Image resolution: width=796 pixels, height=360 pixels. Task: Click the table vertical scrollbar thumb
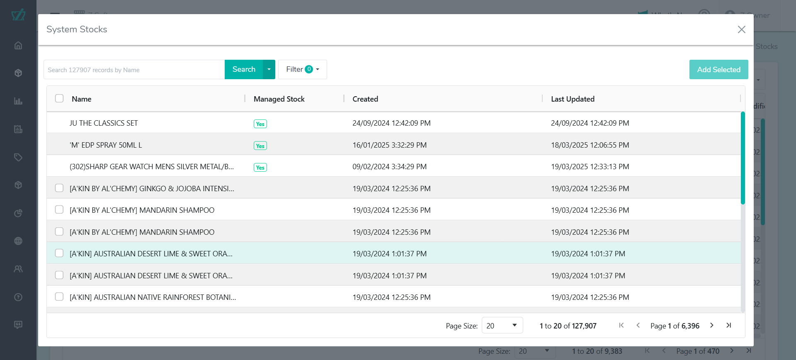pos(743,158)
